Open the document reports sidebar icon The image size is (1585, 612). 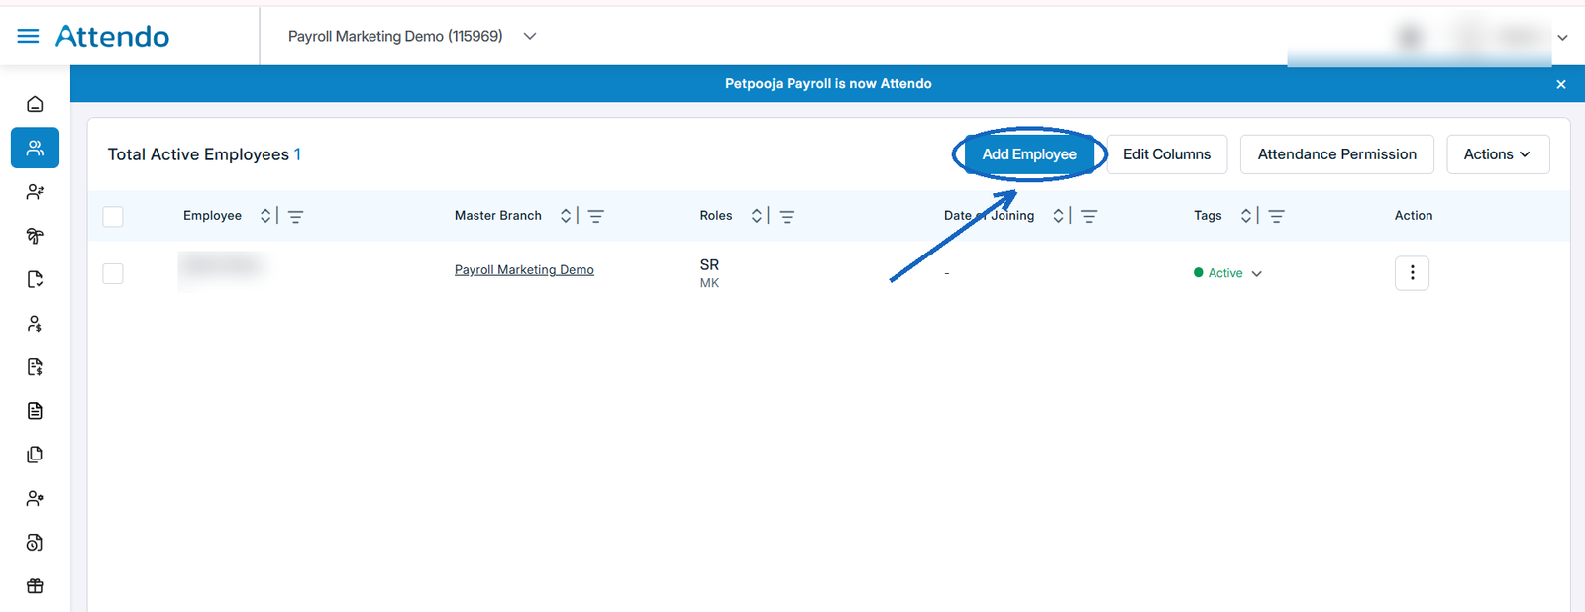[35, 411]
